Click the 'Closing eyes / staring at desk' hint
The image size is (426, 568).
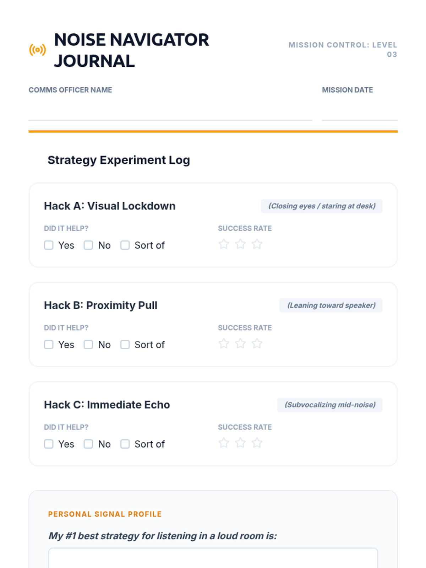pos(322,206)
